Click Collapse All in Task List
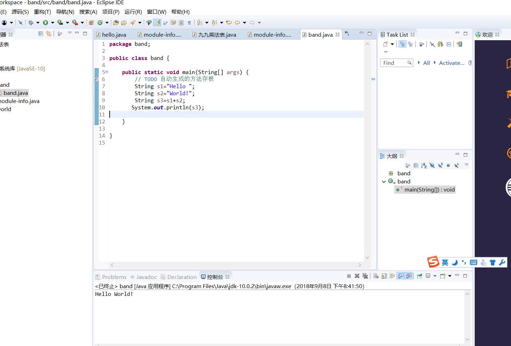Screen dimensions: 511x346 (x=449, y=44)
